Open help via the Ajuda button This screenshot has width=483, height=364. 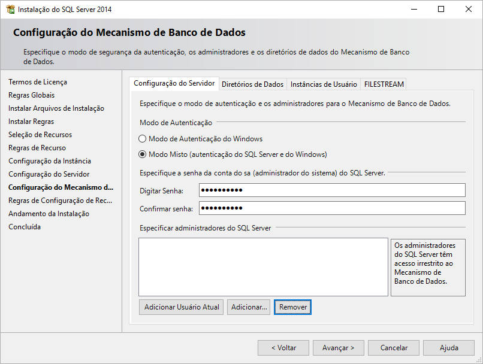[x=449, y=348]
